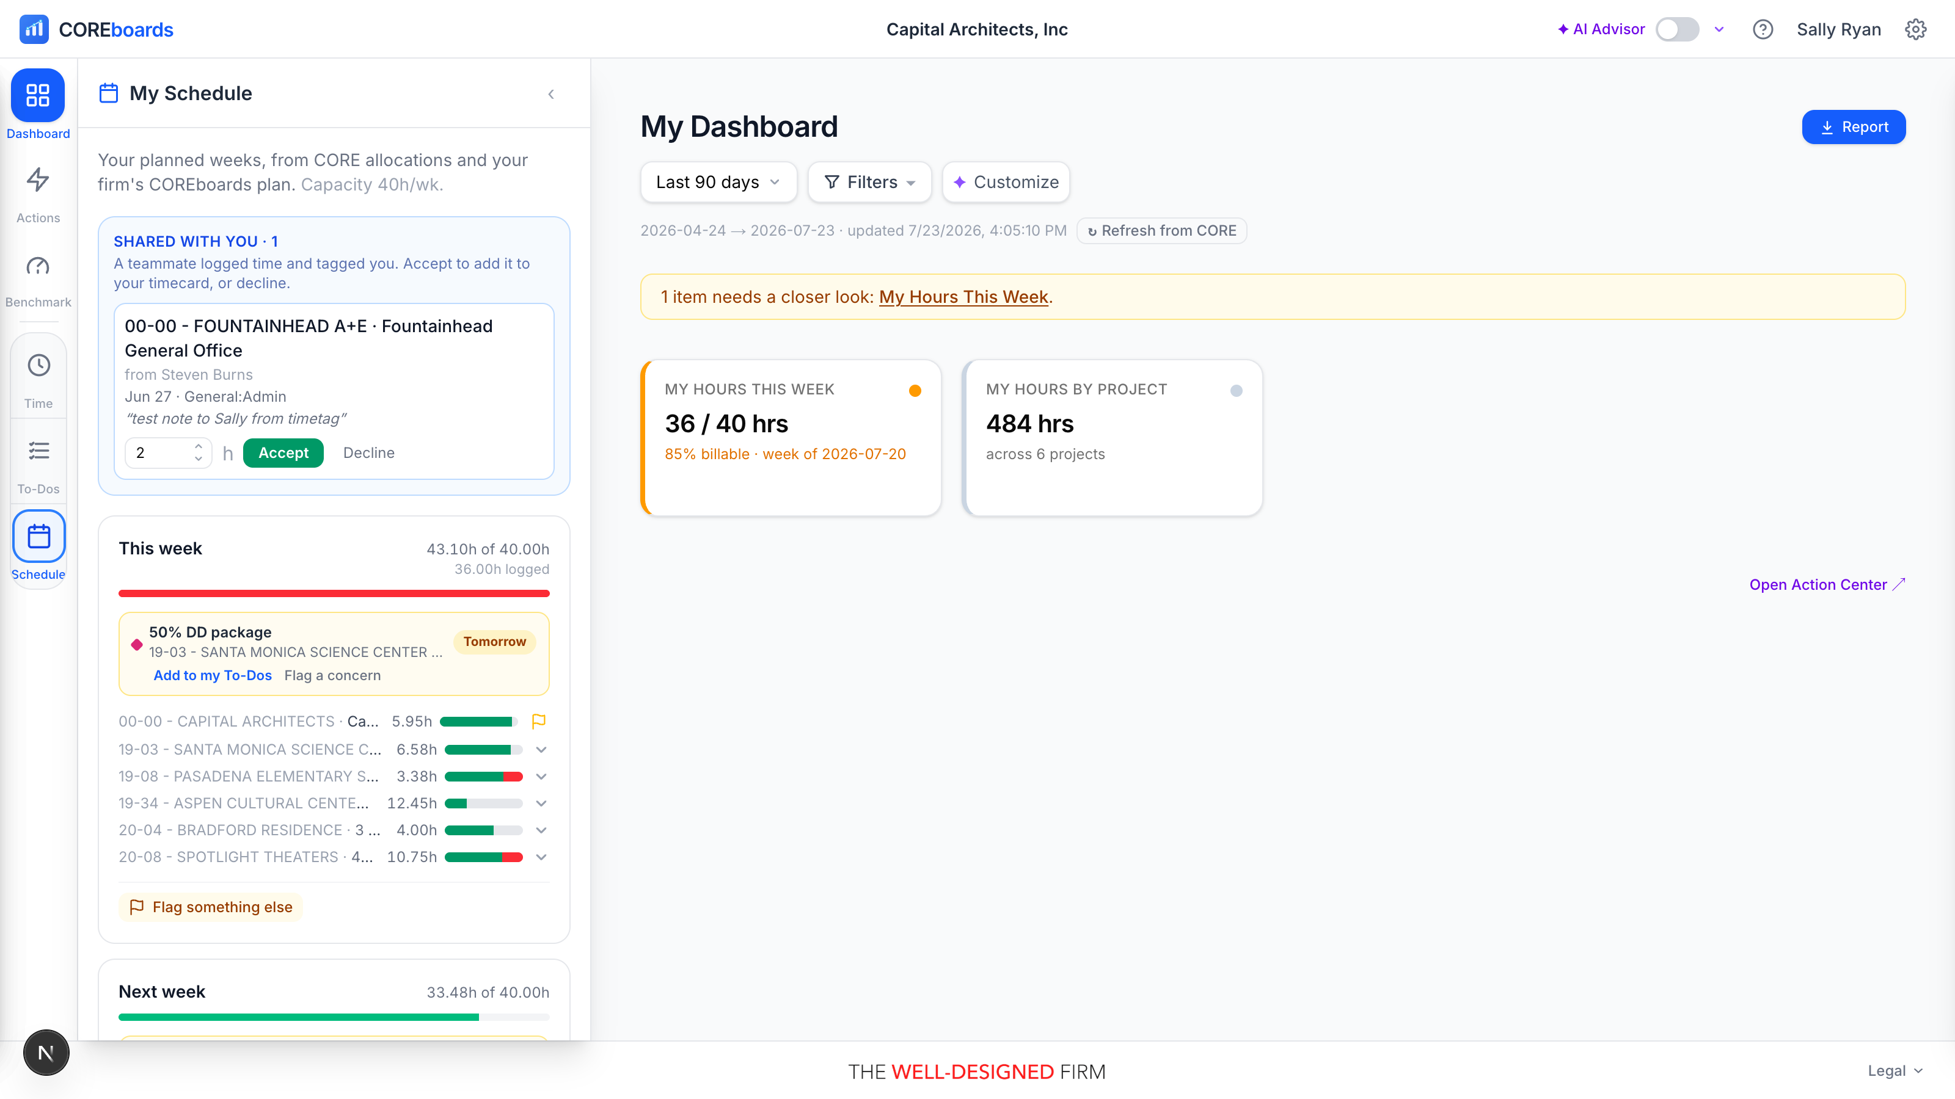
Task: Click the Capital Architects, Inc title
Action: tap(977, 29)
